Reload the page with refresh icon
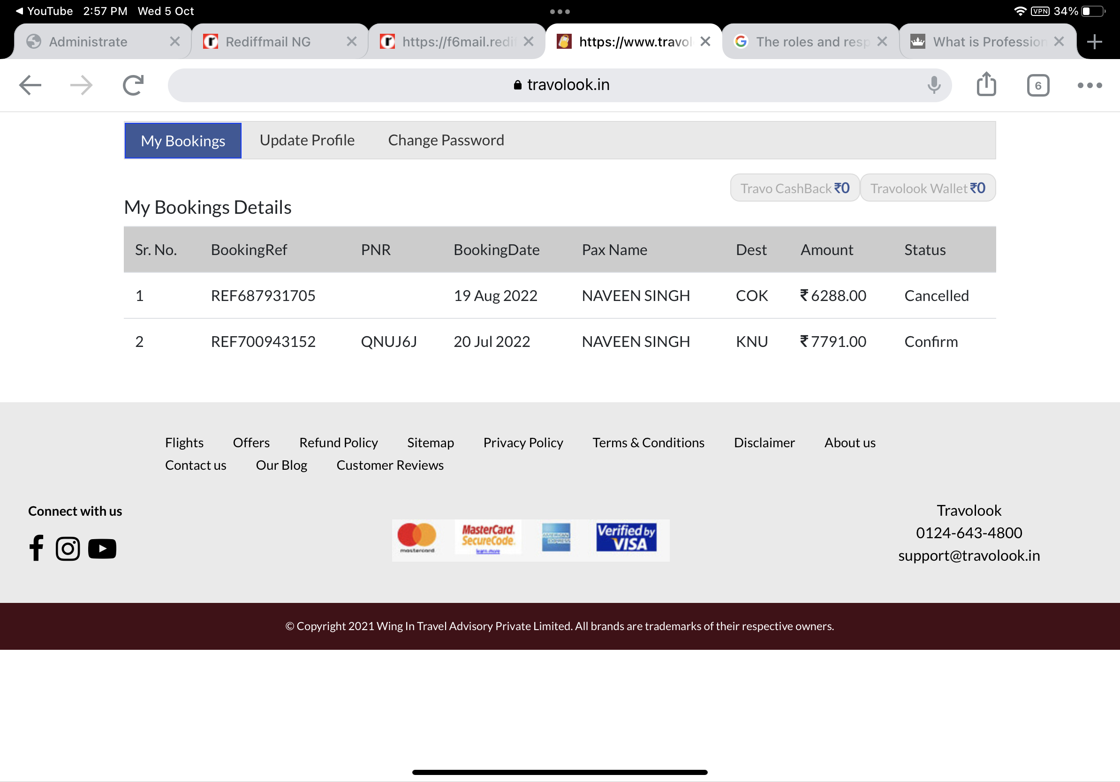The image size is (1120, 782). [x=133, y=85]
